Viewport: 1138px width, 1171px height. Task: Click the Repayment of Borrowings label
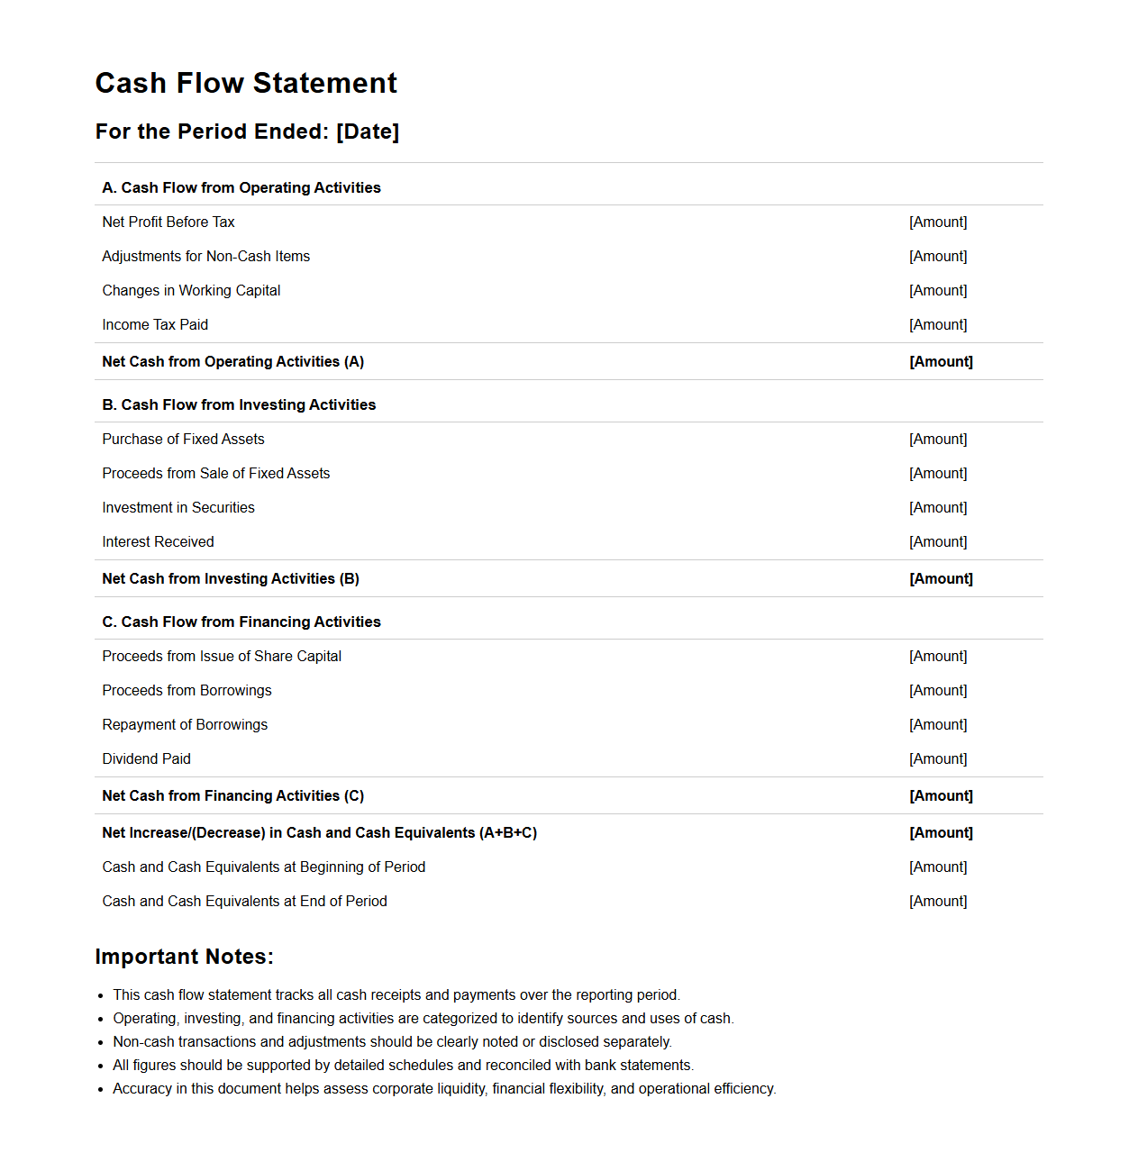[185, 724]
